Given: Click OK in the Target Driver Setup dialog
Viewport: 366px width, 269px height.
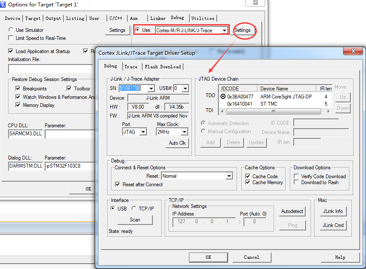Looking at the screenshot, I should coord(209,257).
